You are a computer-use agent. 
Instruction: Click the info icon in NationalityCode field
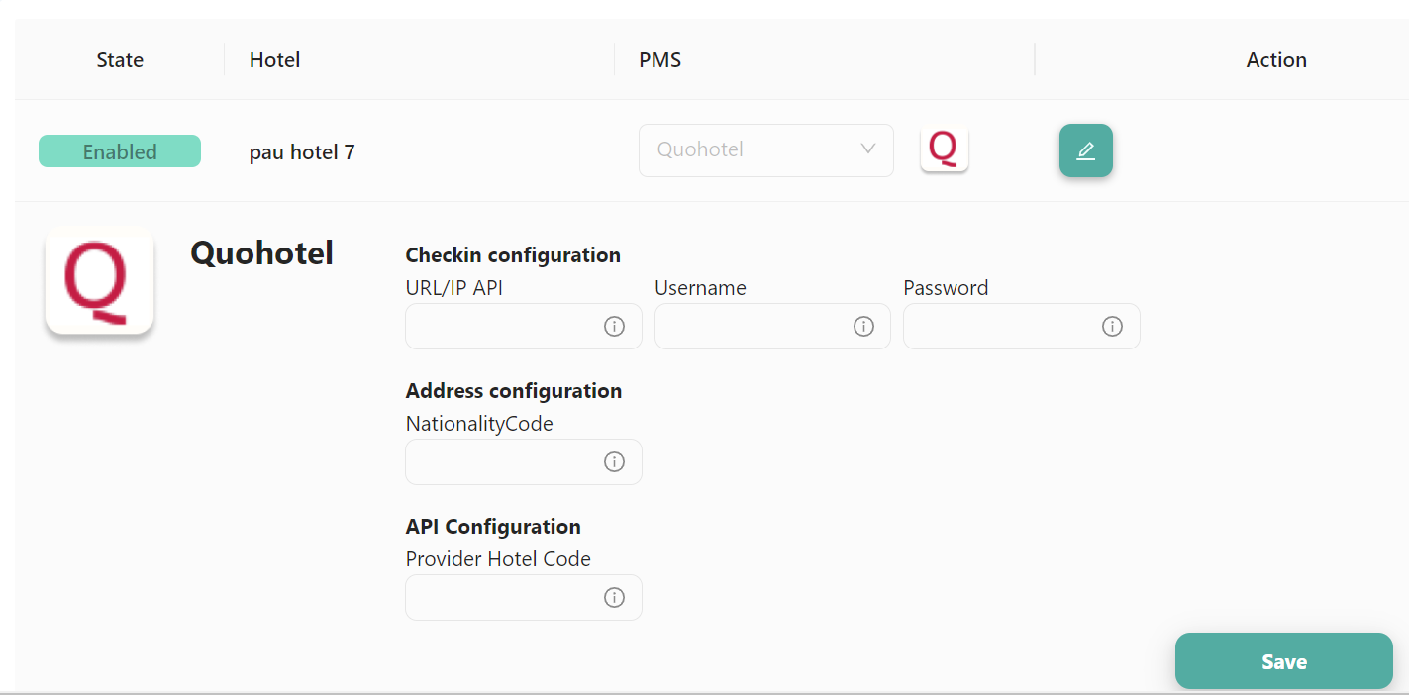(614, 462)
